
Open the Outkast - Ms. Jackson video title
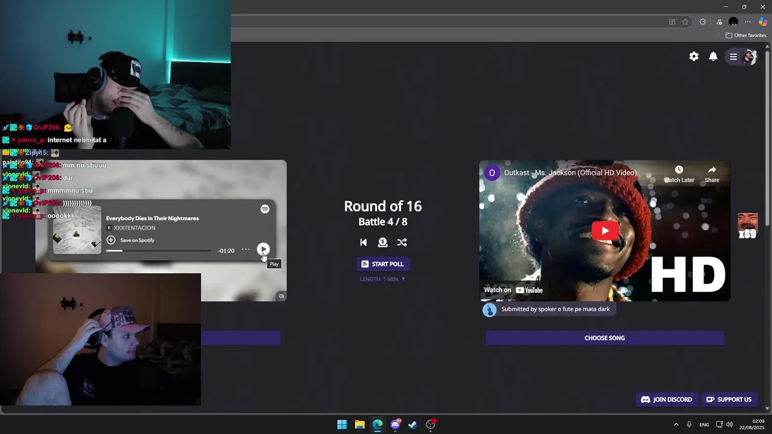click(x=570, y=173)
